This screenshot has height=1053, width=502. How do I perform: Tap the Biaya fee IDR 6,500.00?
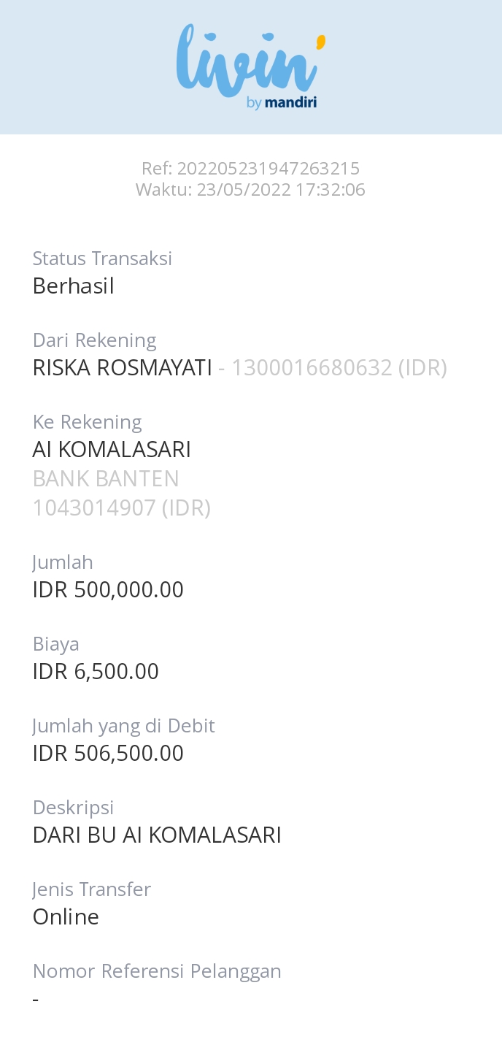pos(96,672)
